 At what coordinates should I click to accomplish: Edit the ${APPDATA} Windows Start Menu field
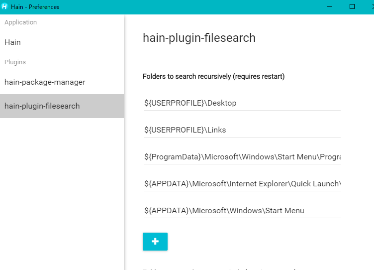tap(242, 211)
